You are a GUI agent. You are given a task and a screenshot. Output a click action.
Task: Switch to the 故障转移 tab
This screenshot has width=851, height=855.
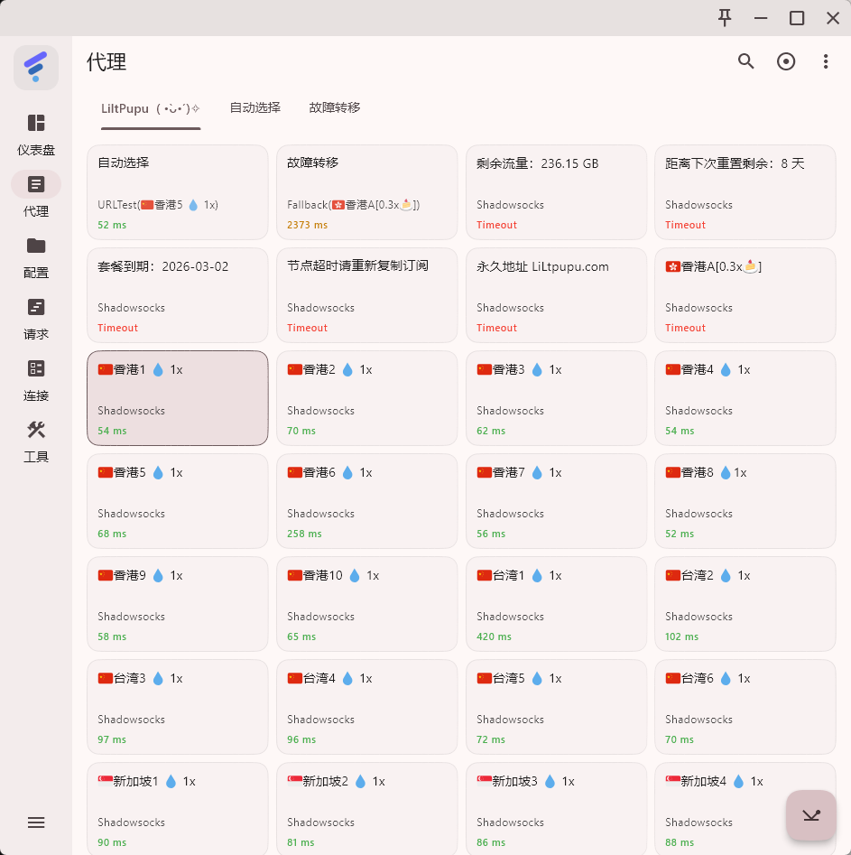334,107
